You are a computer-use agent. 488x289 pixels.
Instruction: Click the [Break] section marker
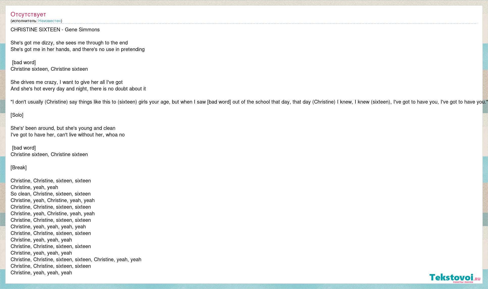(18, 167)
